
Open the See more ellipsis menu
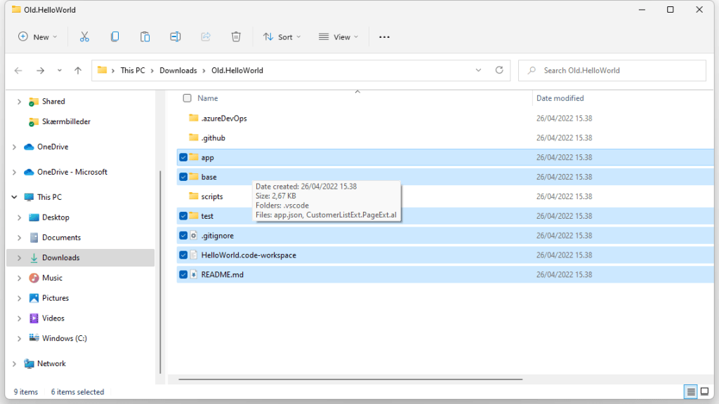tap(384, 37)
